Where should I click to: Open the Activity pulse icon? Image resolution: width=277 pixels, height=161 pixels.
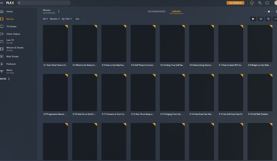point(252,3)
